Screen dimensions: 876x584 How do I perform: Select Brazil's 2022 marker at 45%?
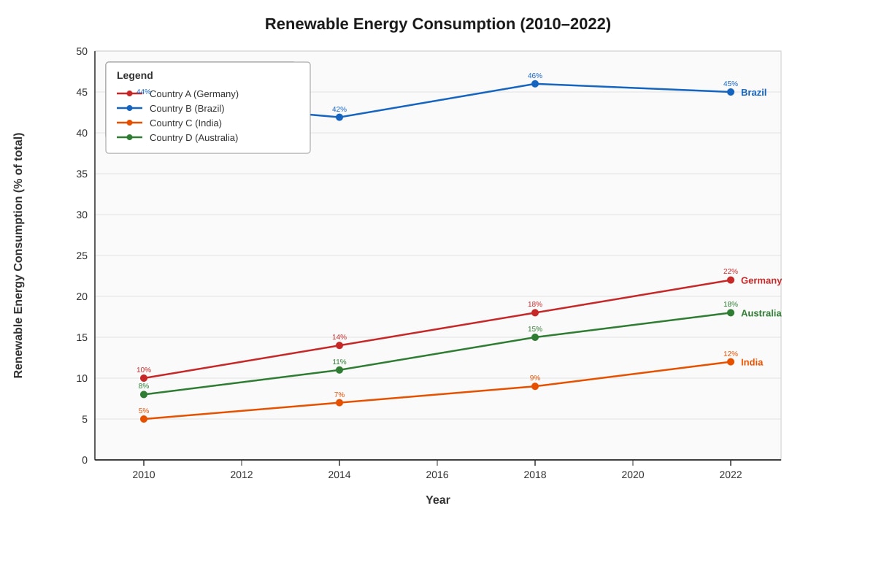tap(731, 92)
